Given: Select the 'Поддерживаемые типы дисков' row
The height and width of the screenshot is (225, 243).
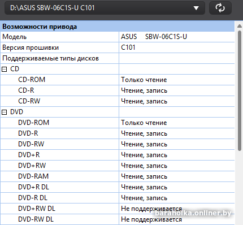Looking at the screenshot, I should 118,58.
